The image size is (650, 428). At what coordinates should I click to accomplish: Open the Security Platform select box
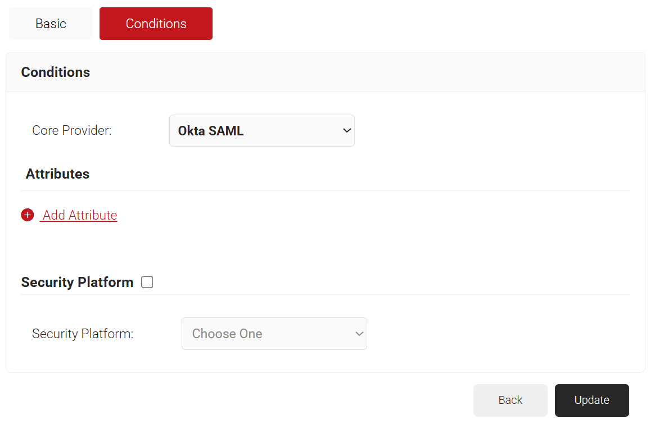point(274,334)
